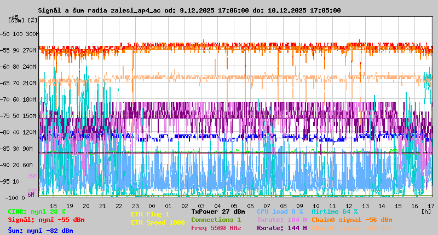Select the Chain0 signal legend label

pos(351,220)
